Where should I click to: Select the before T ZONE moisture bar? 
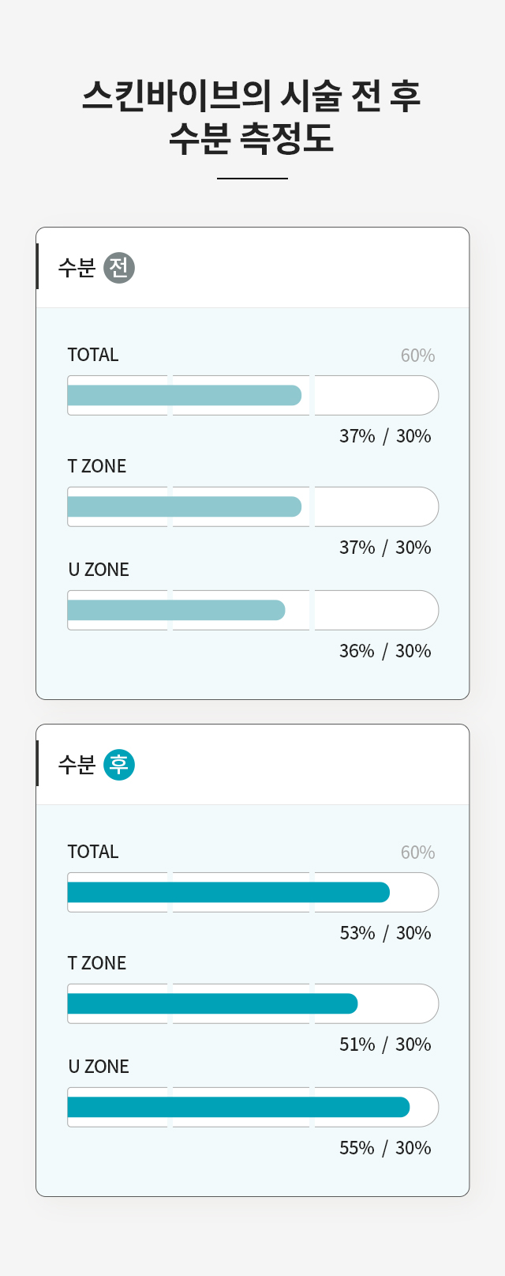click(x=253, y=506)
